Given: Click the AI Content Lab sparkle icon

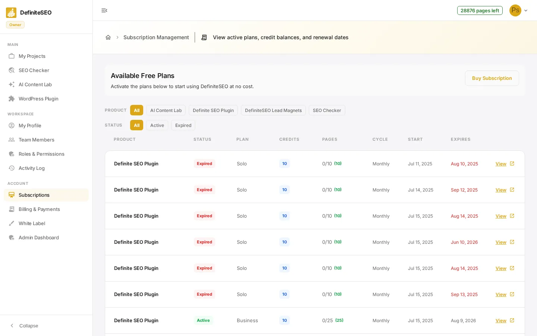Looking at the screenshot, I should [x=12, y=84].
